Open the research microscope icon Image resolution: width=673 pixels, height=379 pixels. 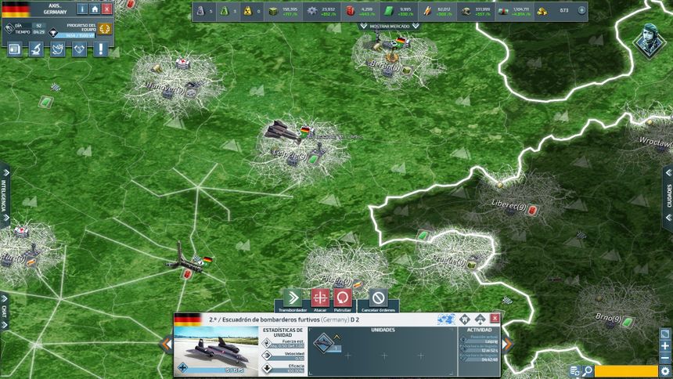[x=36, y=49]
